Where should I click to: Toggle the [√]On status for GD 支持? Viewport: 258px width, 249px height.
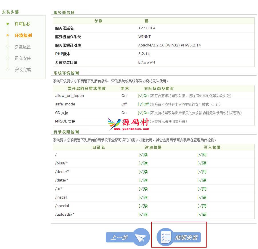(x=143, y=113)
